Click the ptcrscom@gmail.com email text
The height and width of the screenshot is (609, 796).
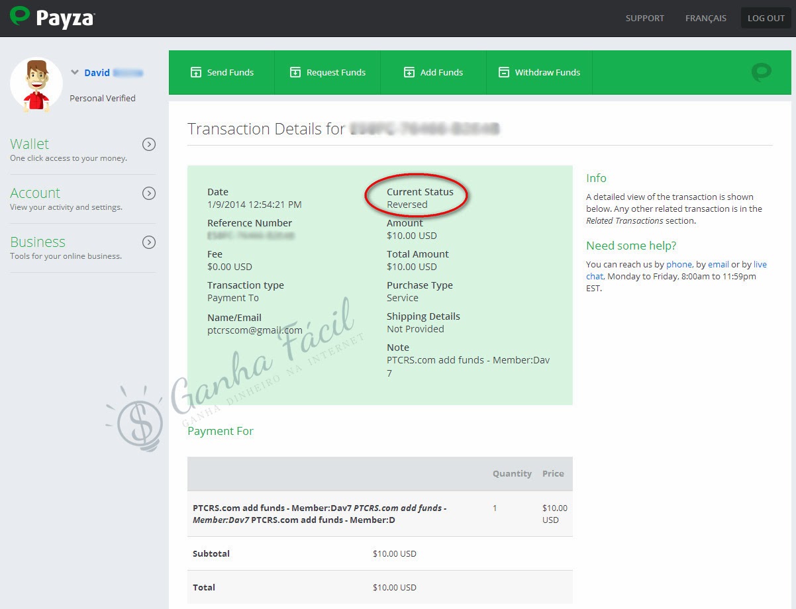tap(255, 330)
